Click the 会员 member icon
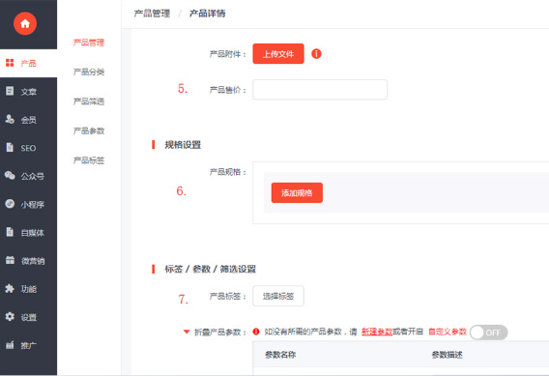This screenshot has width=549, height=376. click(x=10, y=119)
